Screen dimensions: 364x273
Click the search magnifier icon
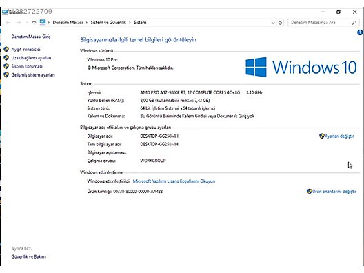pyautogui.click(x=354, y=23)
